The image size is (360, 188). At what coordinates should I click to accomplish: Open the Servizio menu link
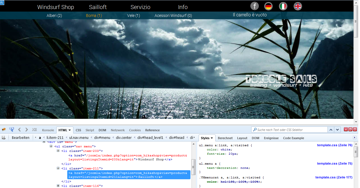(x=140, y=7)
